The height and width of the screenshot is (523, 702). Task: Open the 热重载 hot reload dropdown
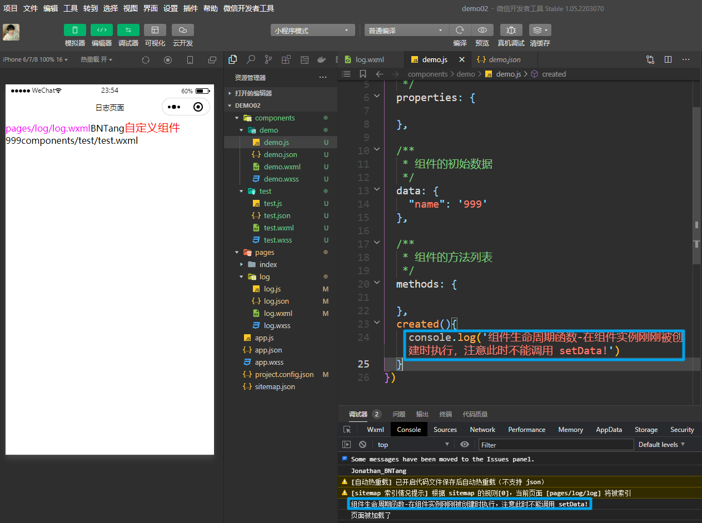96,59
